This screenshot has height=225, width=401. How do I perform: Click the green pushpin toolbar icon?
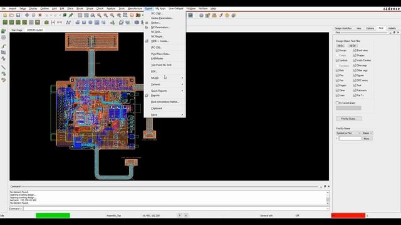click(x=71, y=15)
